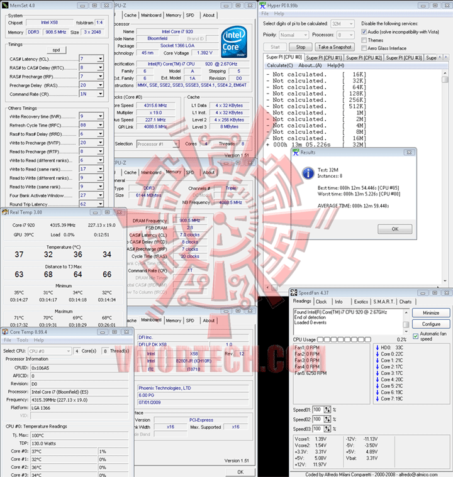Click "AVERAGE TIME: 000h 12m 59.448s" text
453x477 pixels.
[x=353, y=206]
